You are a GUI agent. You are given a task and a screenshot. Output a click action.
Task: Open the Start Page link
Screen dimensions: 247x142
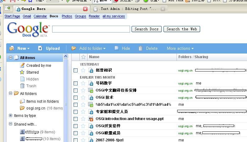pyautogui.click(x=12, y=16)
